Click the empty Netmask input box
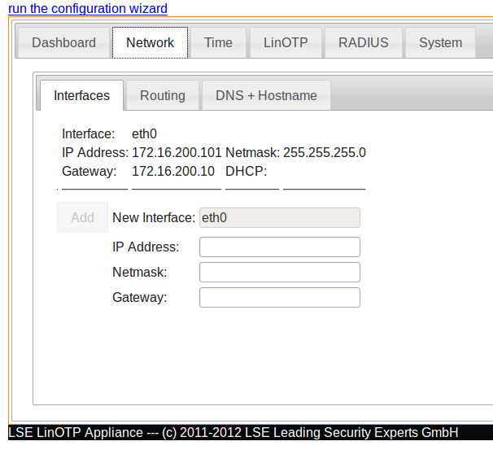The width and height of the screenshot is (493, 450). [x=279, y=272]
